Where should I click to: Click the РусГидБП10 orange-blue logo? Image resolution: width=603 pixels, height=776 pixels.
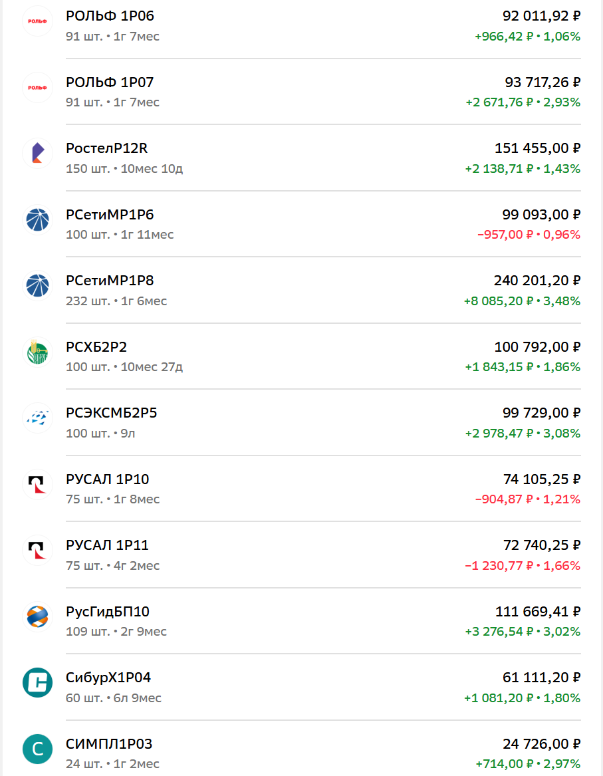pyautogui.click(x=38, y=616)
